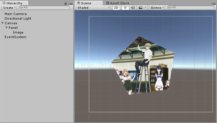The width and height of the screenshot is (217, 123).
Task: Open effects dropdown arrow beside image icon
Action: [145, 8]
